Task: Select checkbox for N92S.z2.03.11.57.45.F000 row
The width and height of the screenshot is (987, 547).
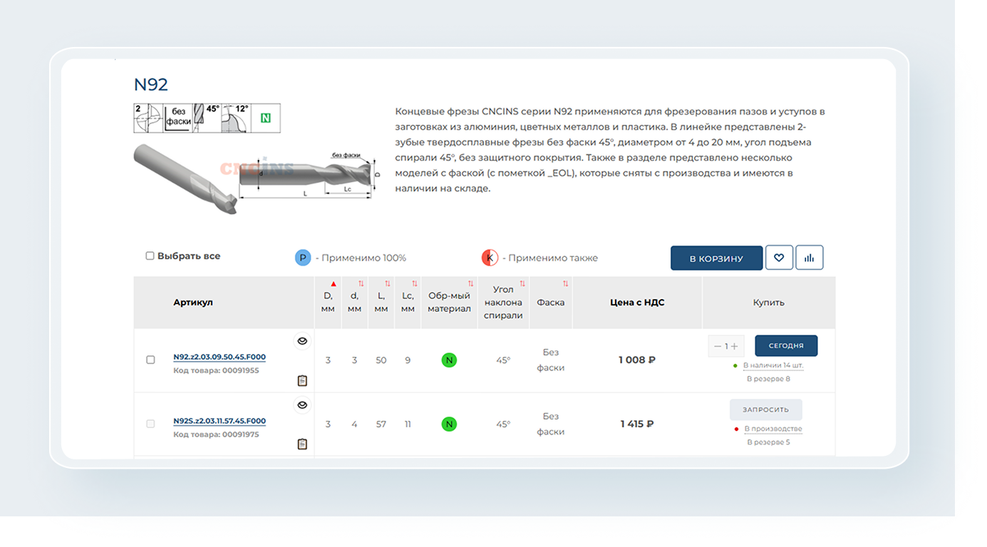Action: 150,424
